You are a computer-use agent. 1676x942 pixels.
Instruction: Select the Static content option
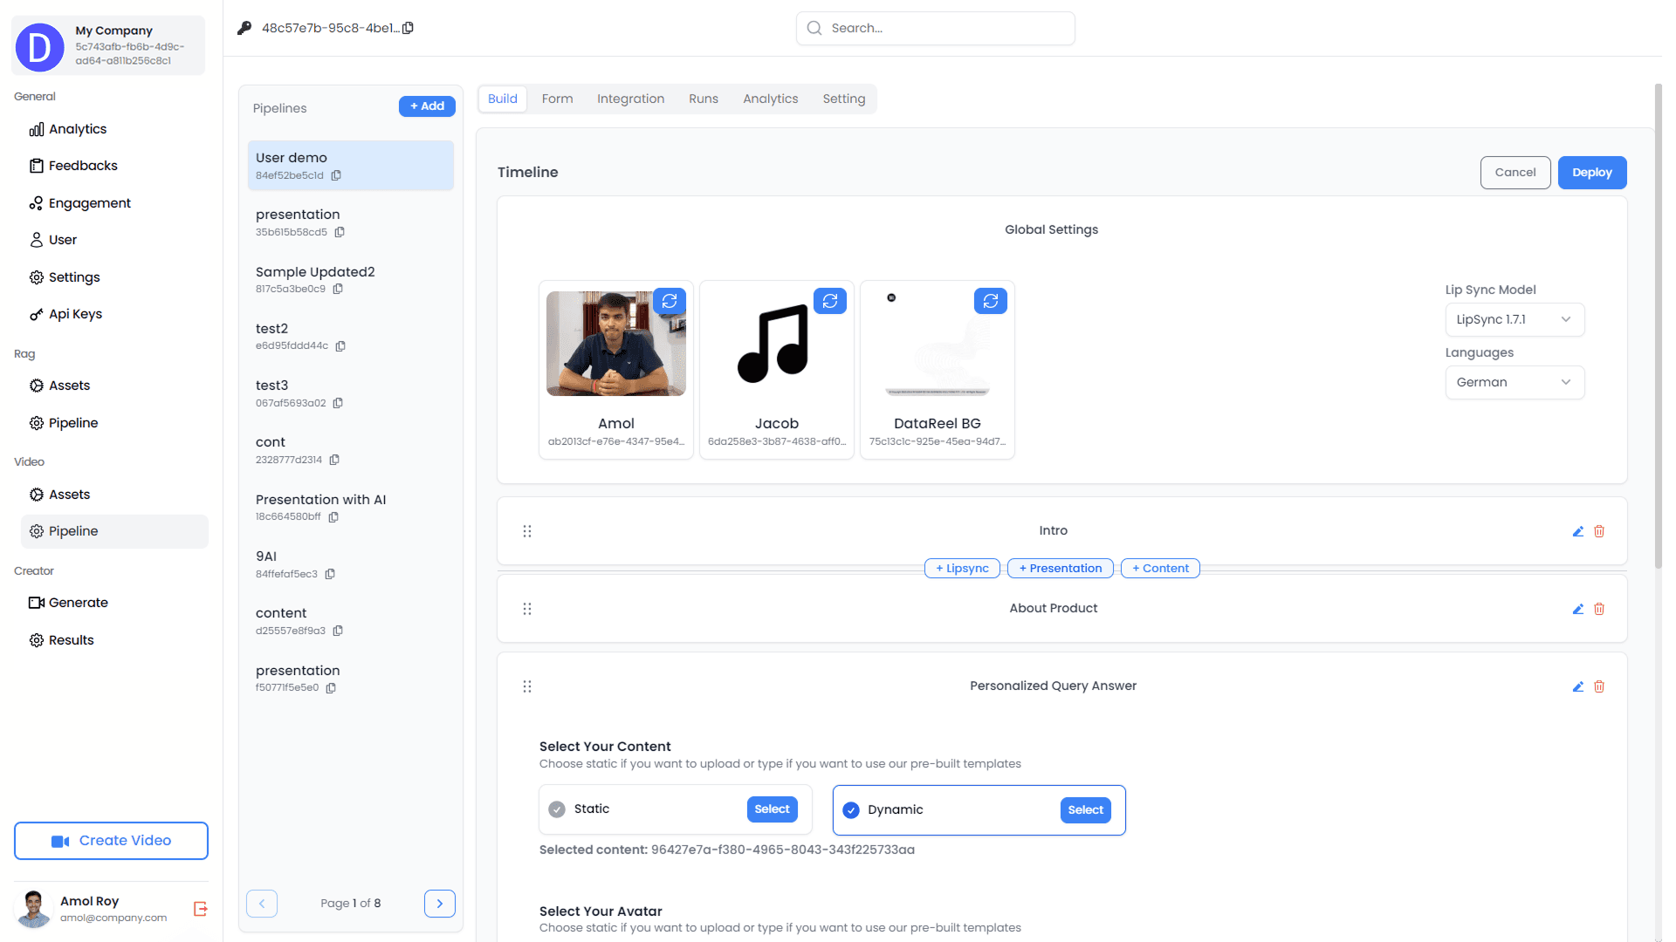(x=676, y=809)
